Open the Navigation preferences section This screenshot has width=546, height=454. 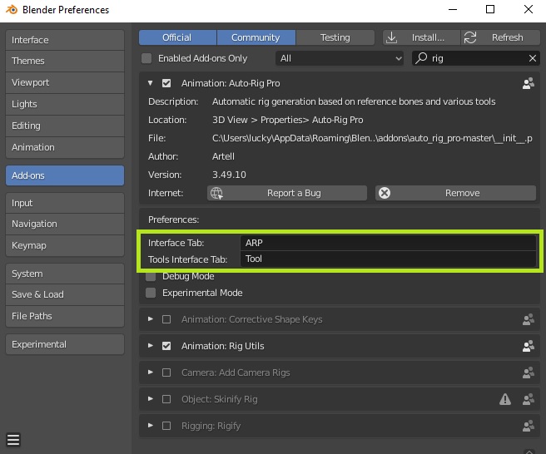(x=65, y=224)
